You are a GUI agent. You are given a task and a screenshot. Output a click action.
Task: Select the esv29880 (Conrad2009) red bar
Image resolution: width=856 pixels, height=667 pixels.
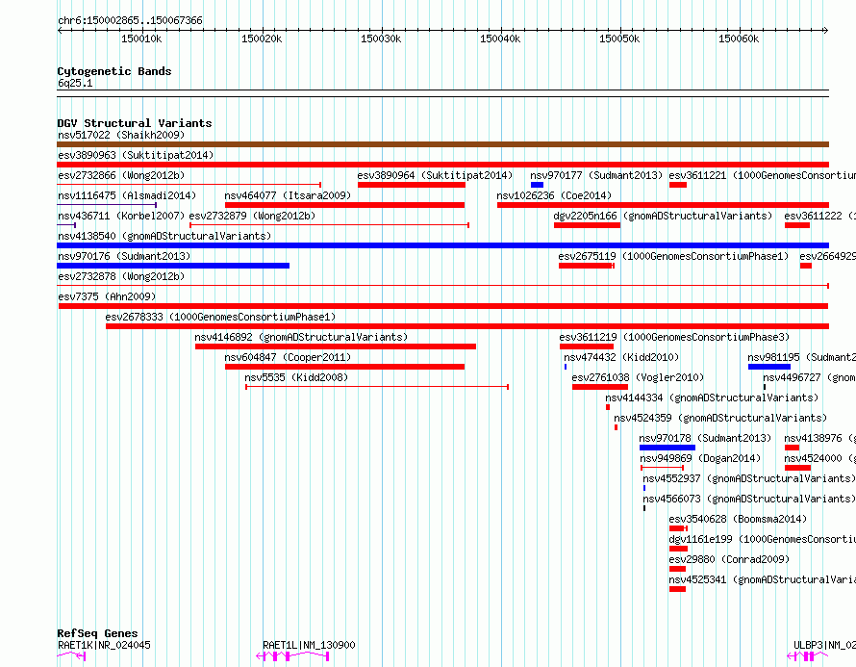[677, 569]
